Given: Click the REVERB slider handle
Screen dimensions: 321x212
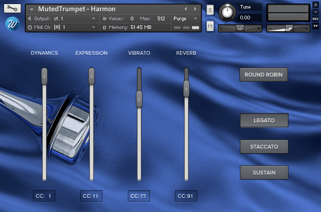Looking at the screenshot, I should click(186, 89).
